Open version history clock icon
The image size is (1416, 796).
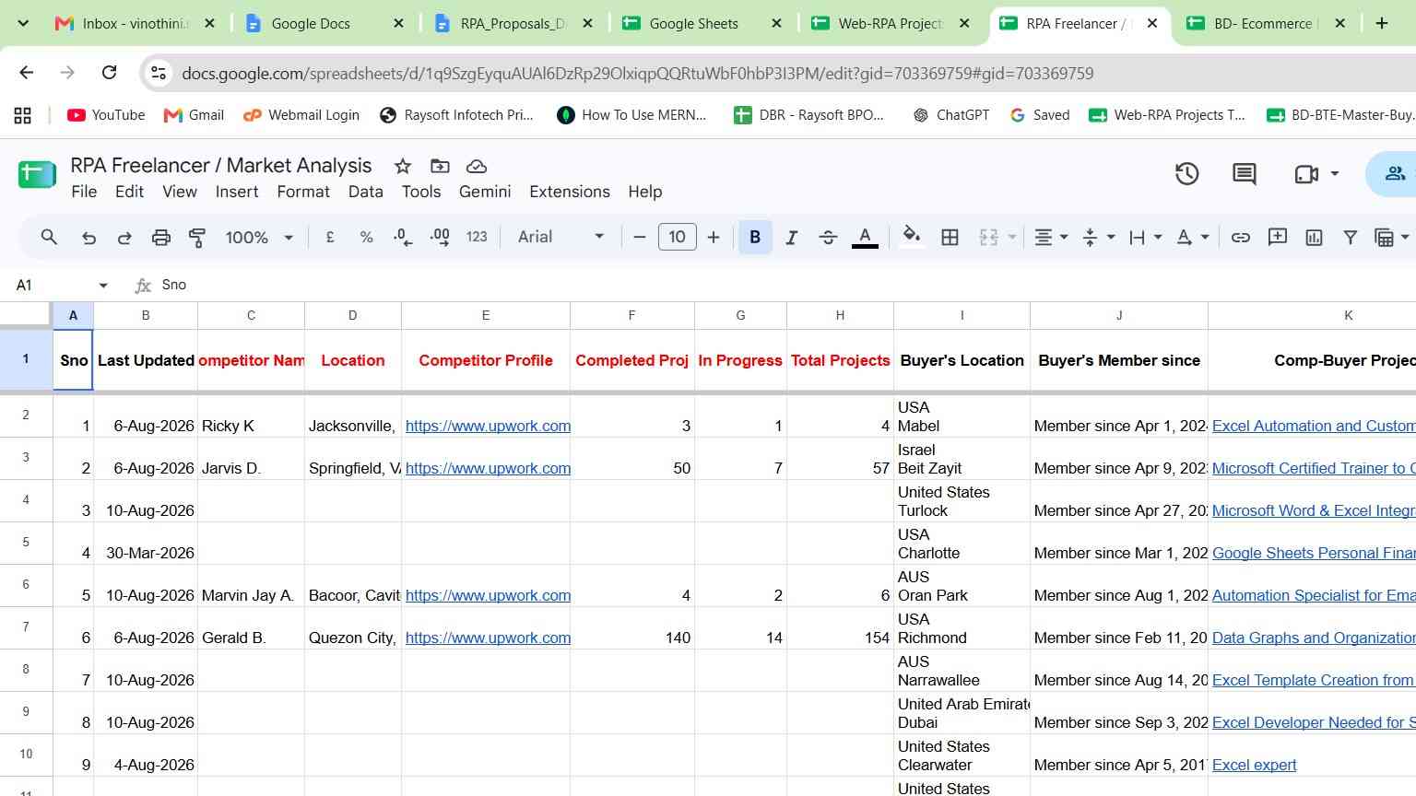click(x=1186, y=173)
